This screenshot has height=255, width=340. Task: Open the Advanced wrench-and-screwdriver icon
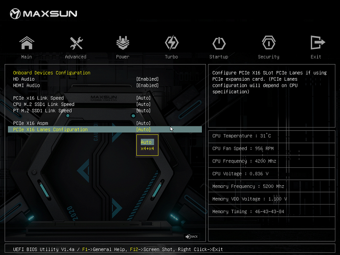click(x=76, y=43)
